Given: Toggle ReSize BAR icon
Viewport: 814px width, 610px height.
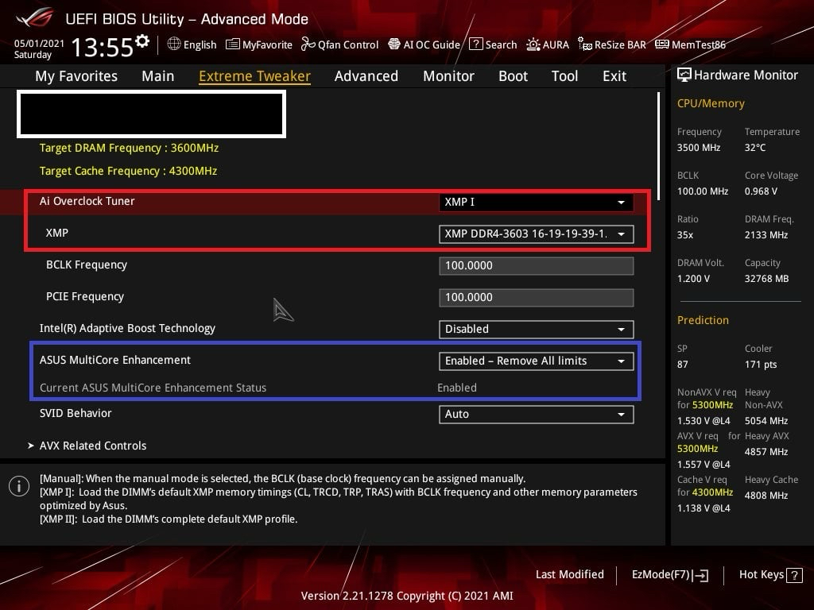Looking at the screenshot, I should pos(585,44).
